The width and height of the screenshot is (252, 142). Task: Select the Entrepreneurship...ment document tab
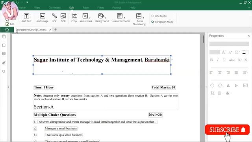coord(31,30)
